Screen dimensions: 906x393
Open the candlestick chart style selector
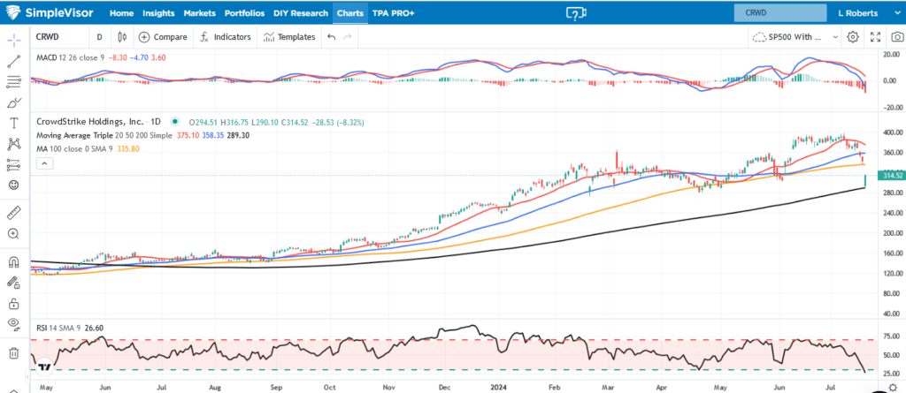tap(121, 37)
